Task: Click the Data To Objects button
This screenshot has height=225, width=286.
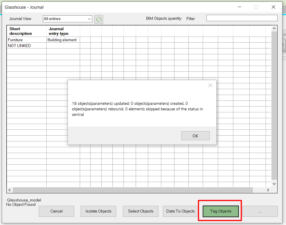Action: 181,211
